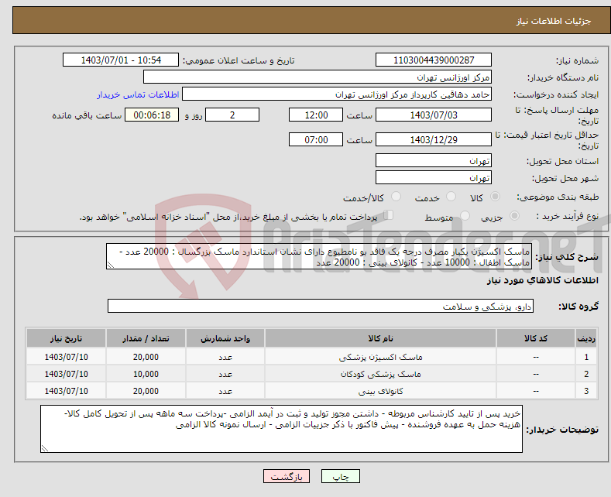Click quantity 20,000 in row 3
The width and height of the screenshot is (611, 497).
[146, 391]
